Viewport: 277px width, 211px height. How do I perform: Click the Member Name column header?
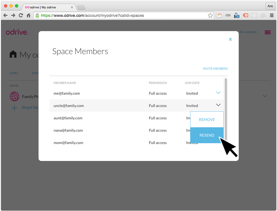(x=65, y=83)
